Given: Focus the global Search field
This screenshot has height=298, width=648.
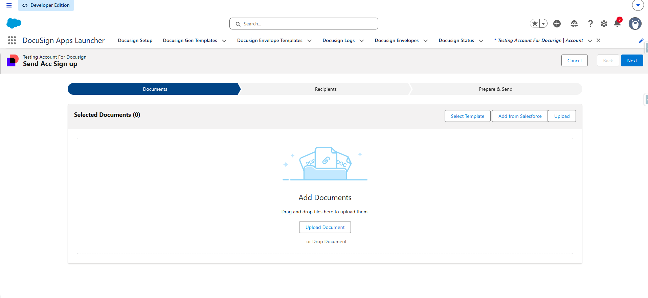Looking at the screenshot, I should point(304,24).
